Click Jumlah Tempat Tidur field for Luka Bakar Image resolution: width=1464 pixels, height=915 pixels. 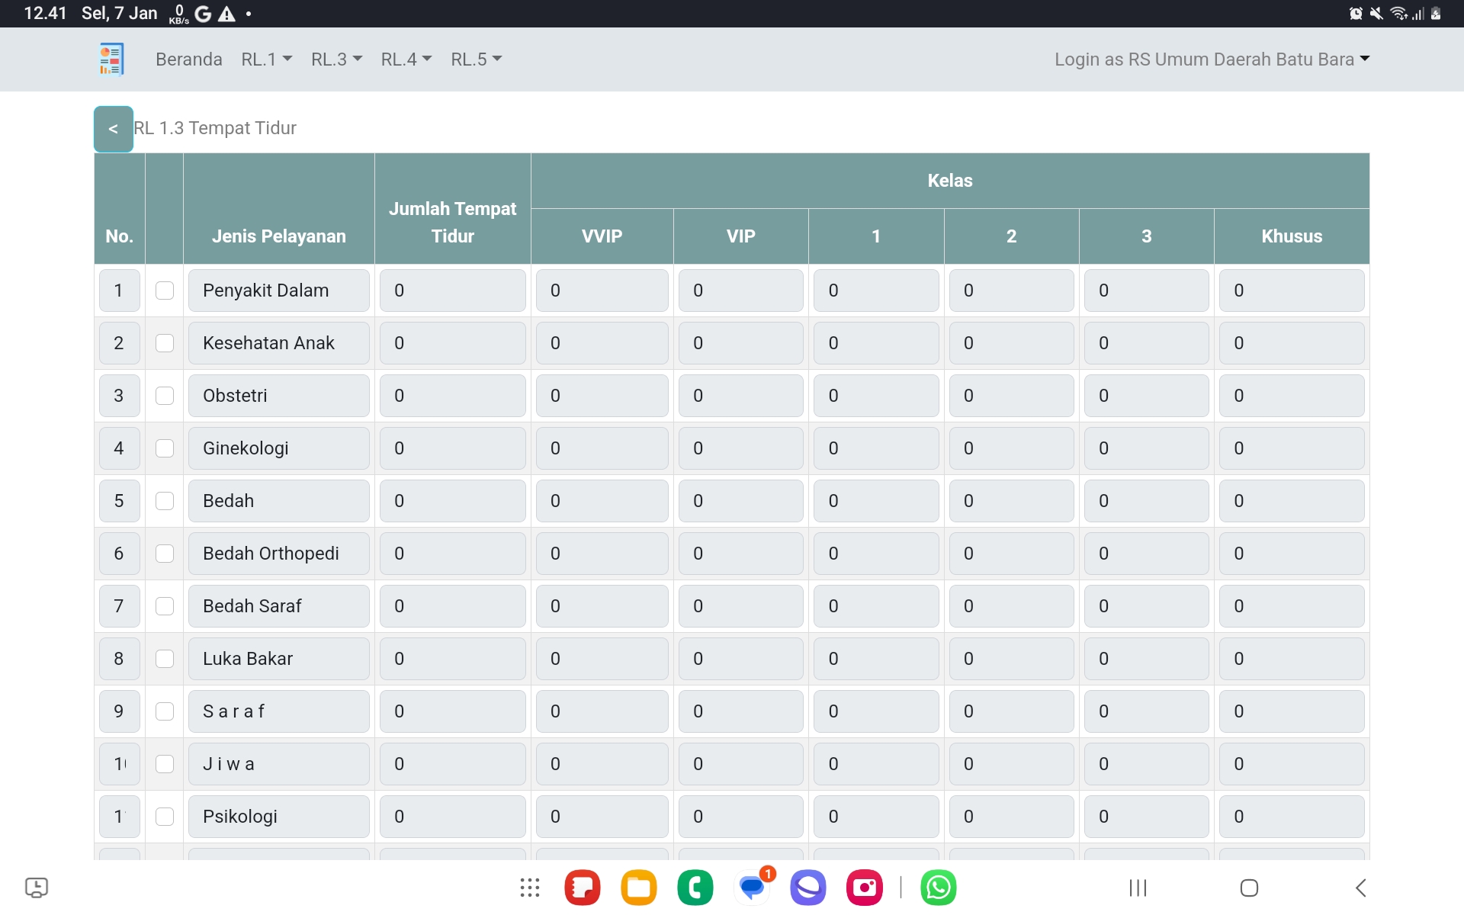[x=453, y=659]
